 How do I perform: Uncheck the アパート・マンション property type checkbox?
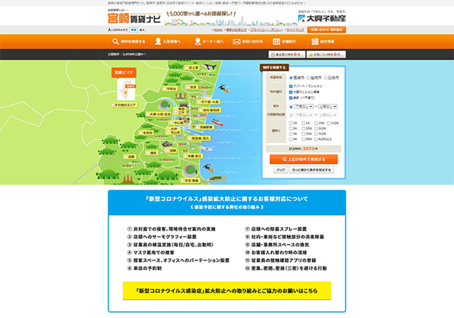point(291,86)
